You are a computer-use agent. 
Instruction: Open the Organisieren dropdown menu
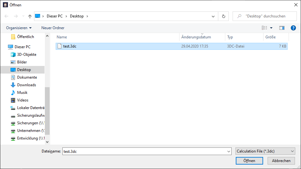19,28
